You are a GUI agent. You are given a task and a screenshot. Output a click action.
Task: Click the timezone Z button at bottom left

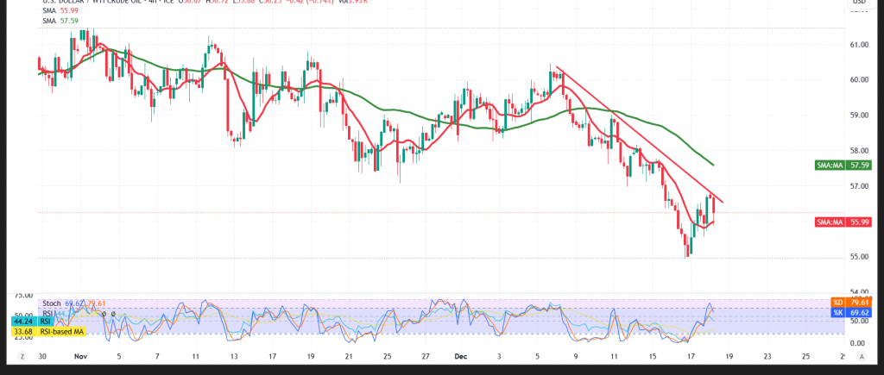click(x=22, y=356)
